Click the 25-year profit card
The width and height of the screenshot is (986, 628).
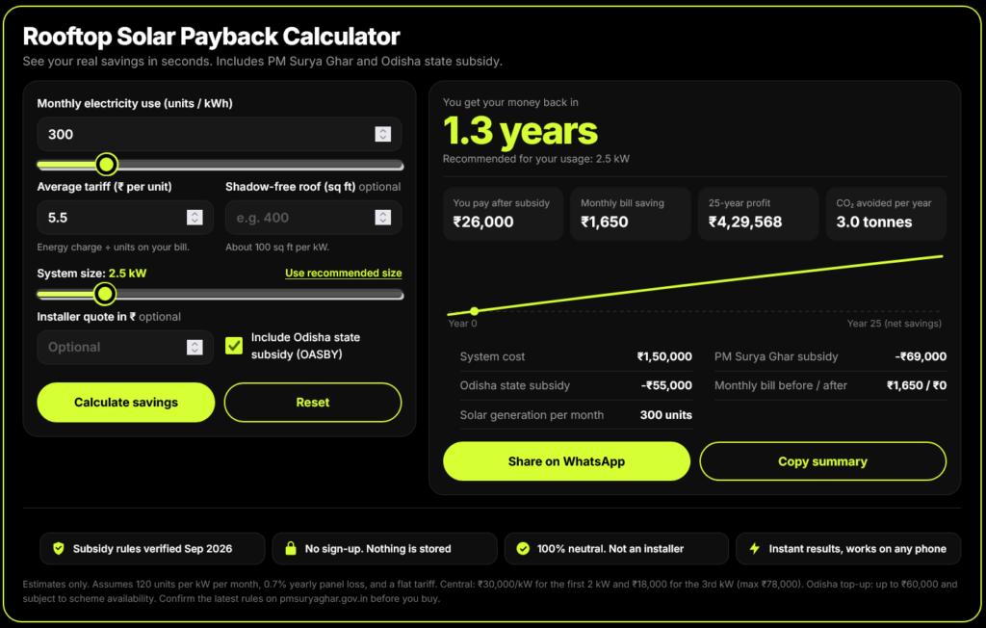pos(759,214)
